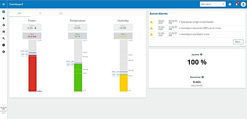The width and height of the screenshot is (247, 119).
Task: Open the settings gear sidebar icon
Action: (x=4, y=52)
